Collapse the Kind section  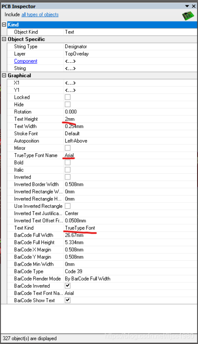tap(4, 24)
